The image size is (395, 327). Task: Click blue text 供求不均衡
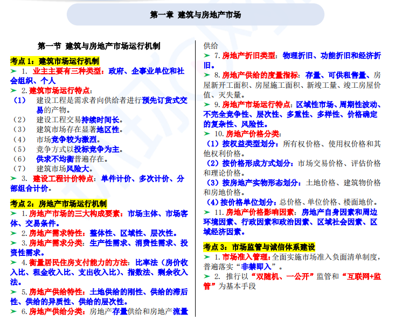55,159
